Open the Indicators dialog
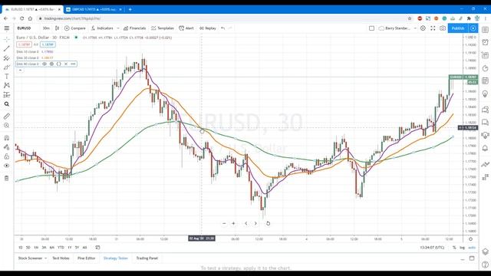This screenshot has height=276, width=491. pos(102,28)
